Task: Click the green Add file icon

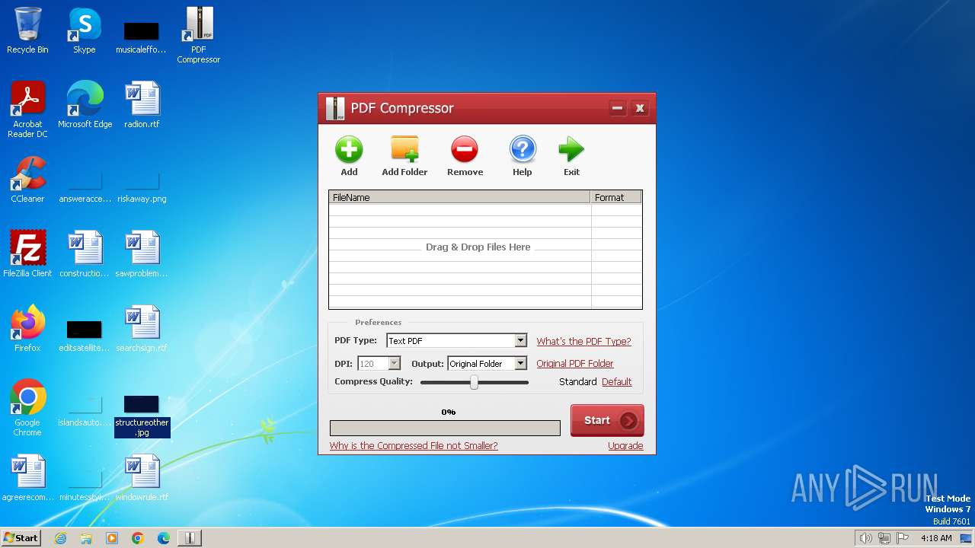Action: pos(349,150)
